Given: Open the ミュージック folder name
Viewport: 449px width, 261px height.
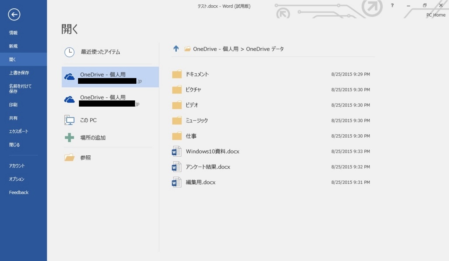Looking at the screenshot, I should coord(197,121).
